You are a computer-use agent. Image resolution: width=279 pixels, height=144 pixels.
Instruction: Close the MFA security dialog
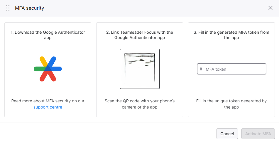click(270, 8)
